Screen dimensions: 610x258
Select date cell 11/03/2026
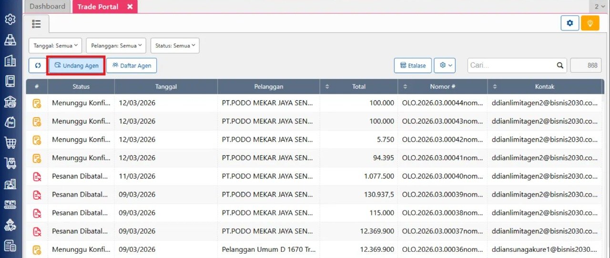pos(166,176)
